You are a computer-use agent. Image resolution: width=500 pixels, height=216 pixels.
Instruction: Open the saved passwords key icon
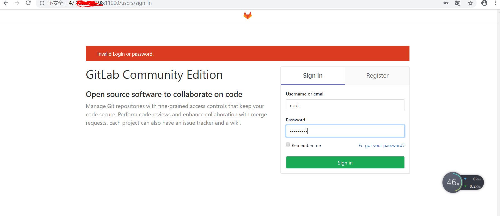pyautogui.click(x=446, y=3)
